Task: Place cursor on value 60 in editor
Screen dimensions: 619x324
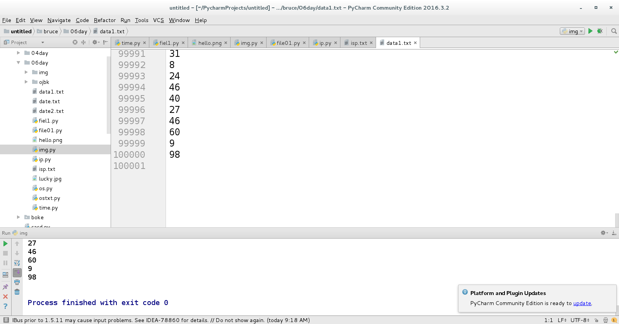Action: coord(174,132)
